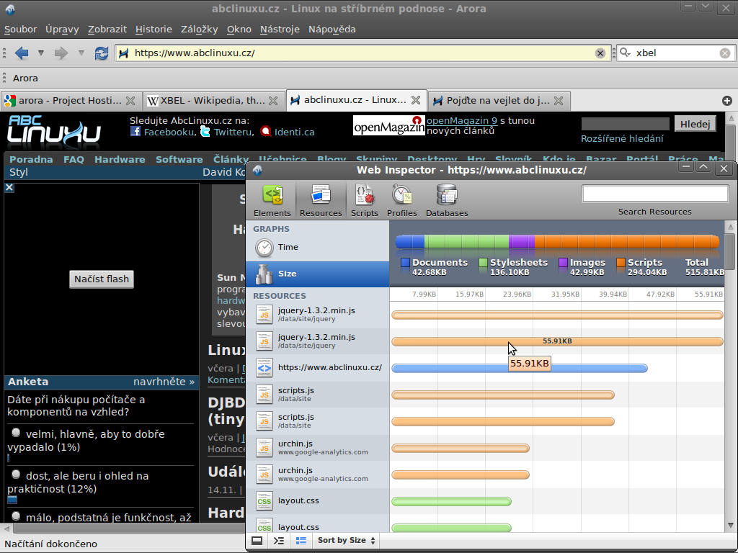Open the Záložky menu
Image resolution: width=738 pixels, height=553 pixels.
coord(200,29)
